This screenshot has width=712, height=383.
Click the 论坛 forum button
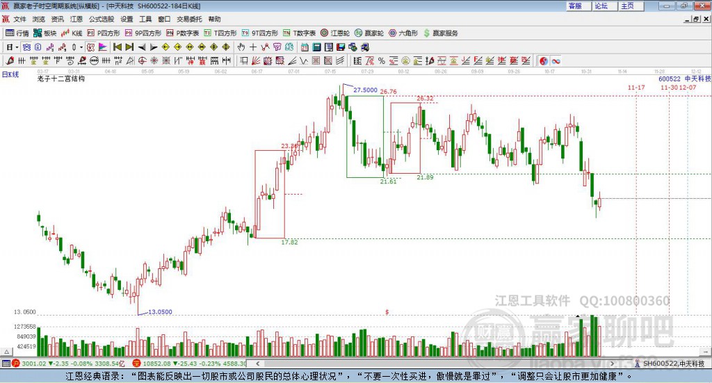(x=605, y=6)
